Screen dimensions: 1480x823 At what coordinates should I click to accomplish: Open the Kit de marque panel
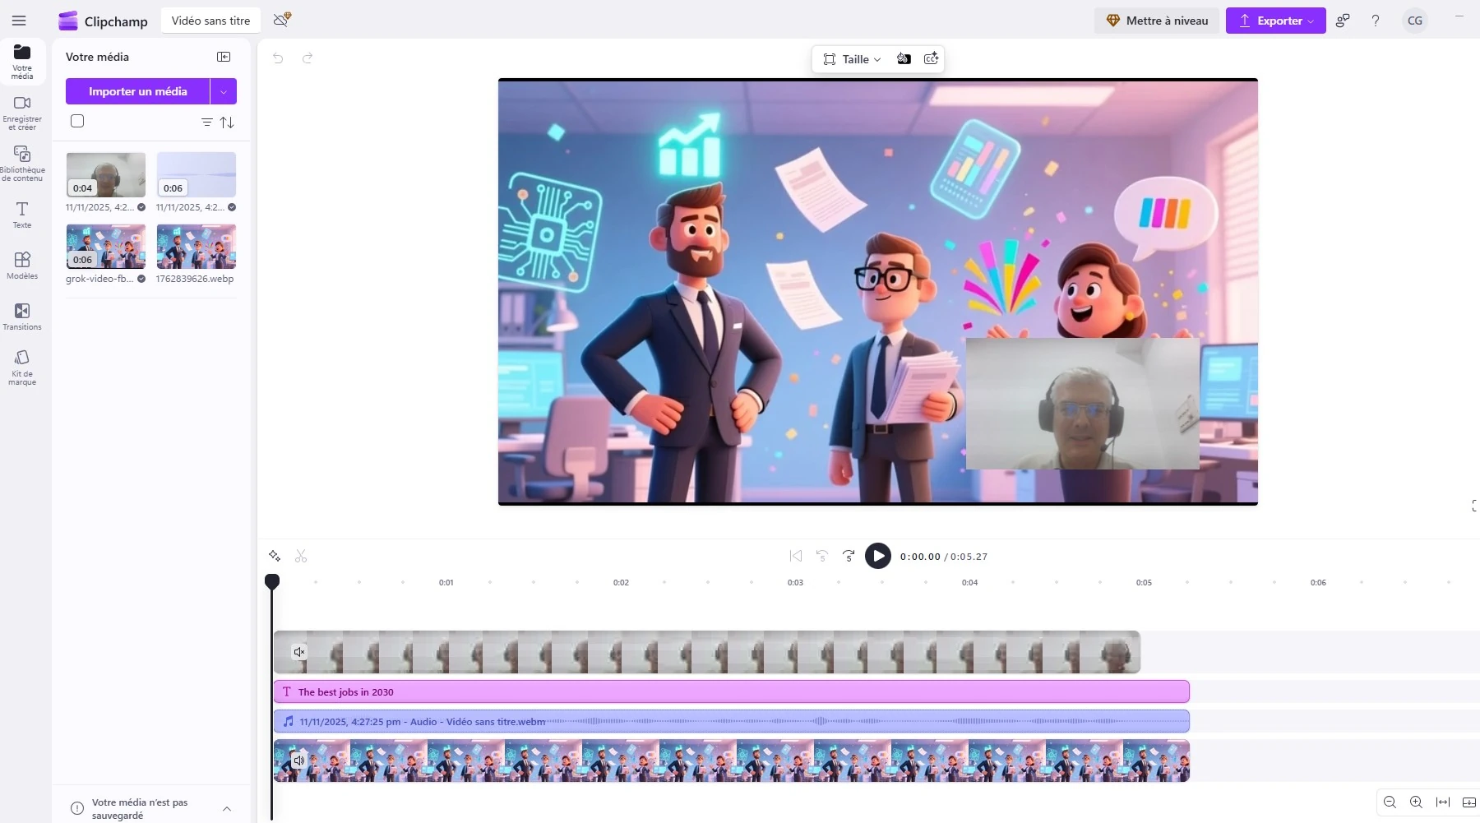pos(21,368)
